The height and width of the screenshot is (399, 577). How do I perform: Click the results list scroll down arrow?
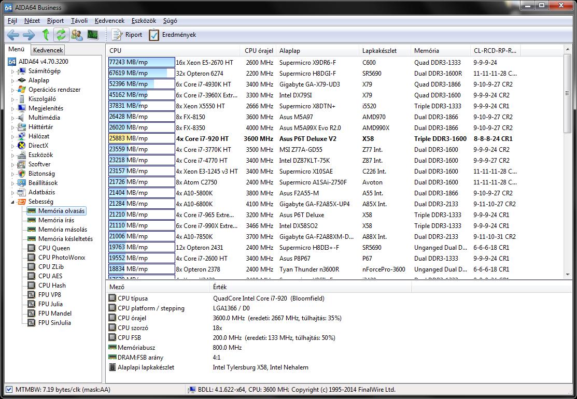[x=567, y=274]
